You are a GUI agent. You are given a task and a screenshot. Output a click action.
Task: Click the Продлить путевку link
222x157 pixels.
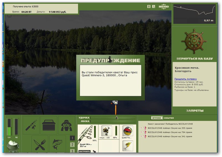pos(185,79)
